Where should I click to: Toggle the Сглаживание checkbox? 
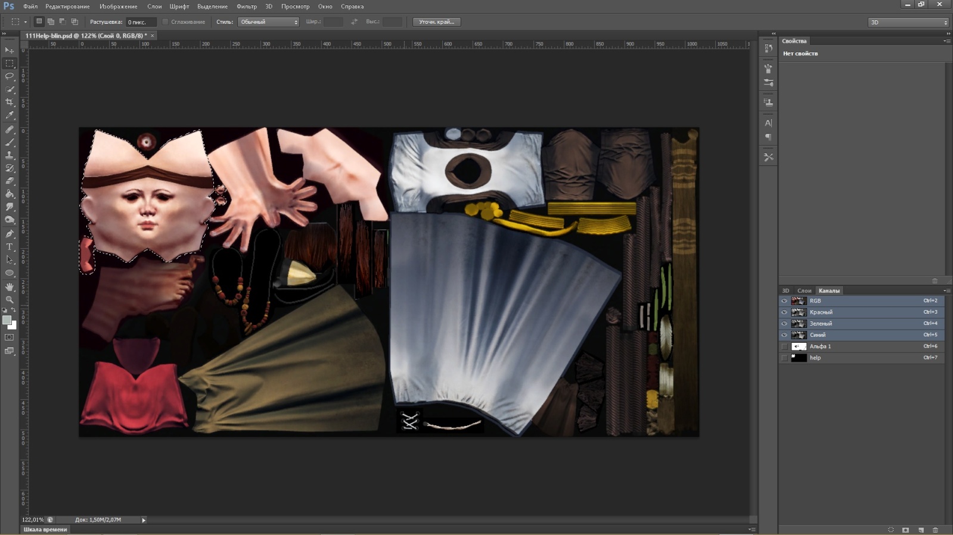click(x=166, y=22)
